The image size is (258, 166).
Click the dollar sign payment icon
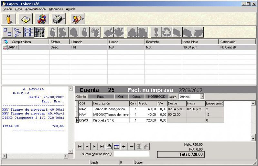(x=139, y=146)
